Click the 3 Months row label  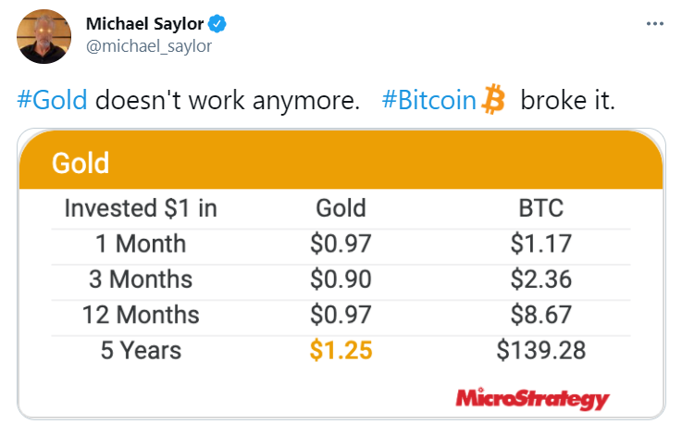(x=141, y=279)
